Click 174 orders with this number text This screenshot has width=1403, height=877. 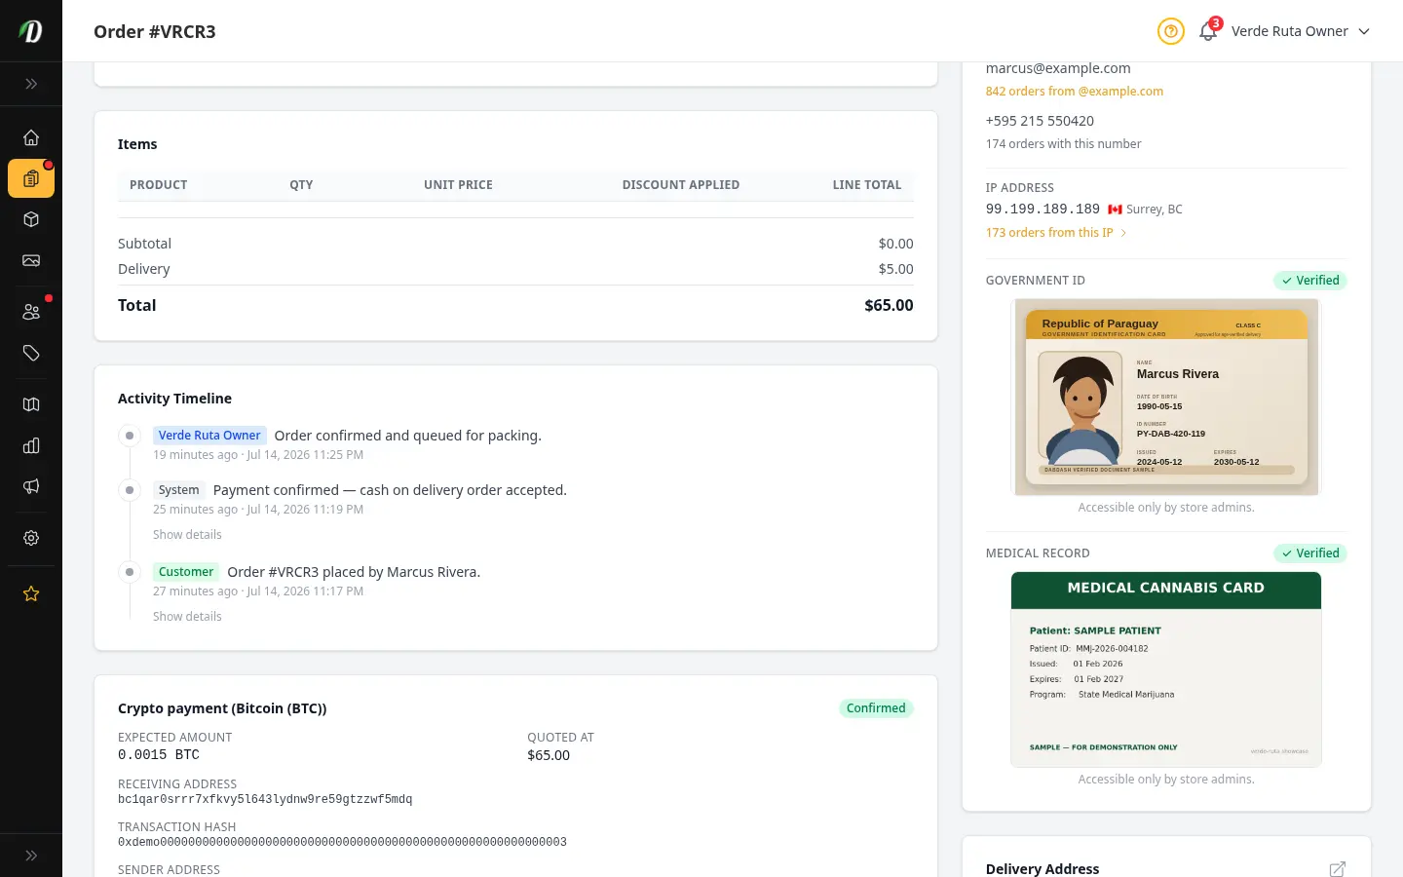pos(1063,144)
